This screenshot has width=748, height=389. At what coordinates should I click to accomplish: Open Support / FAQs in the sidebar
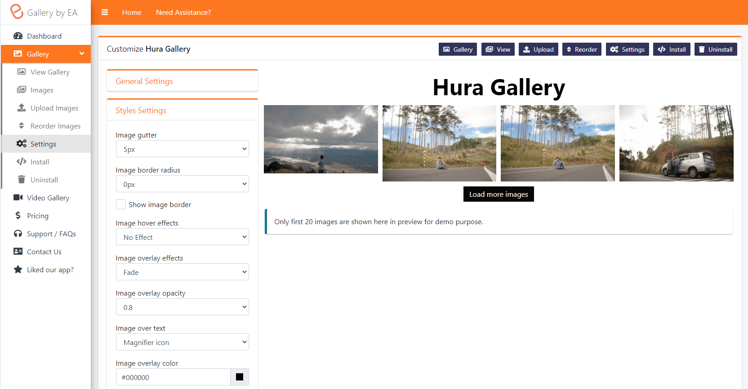coord(46,234)
